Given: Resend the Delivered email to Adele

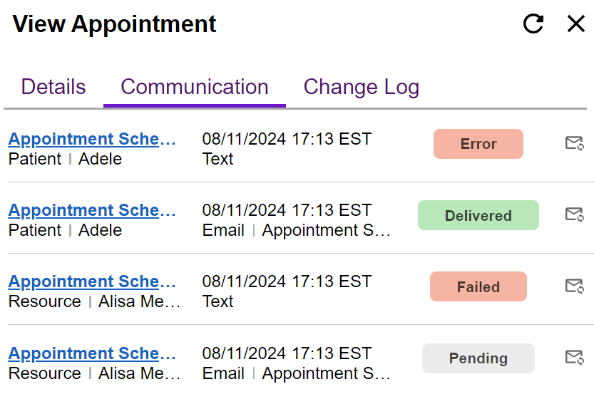Looking at the screenshot, I should click(574, 214).
